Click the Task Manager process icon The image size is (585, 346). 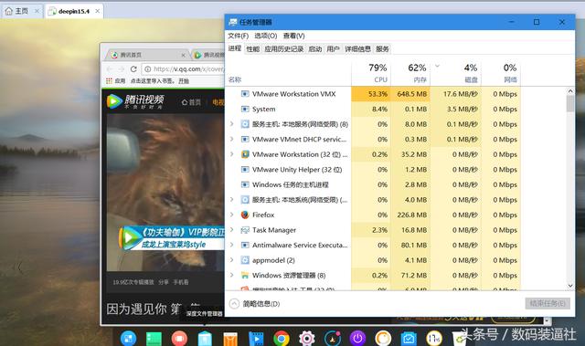(x=245, y=230)
